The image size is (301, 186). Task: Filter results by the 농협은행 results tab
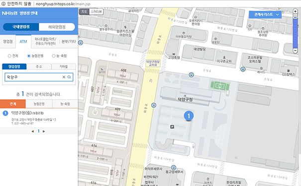[x=39, y=104]
